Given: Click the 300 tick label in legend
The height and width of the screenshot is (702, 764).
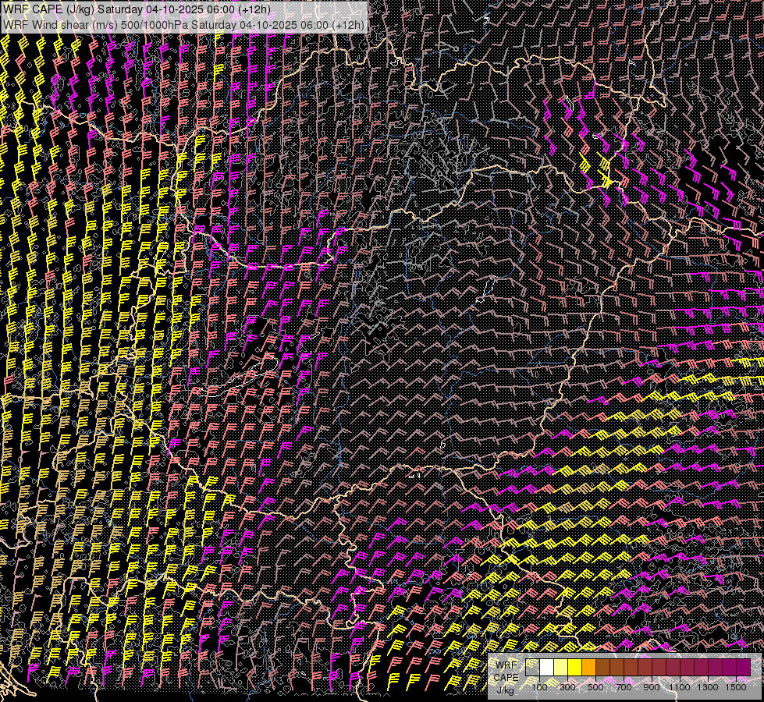Looking at the screenshot, I should click(567, 687).
